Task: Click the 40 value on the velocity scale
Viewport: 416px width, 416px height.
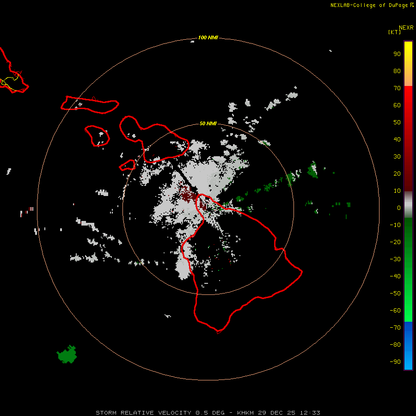Action: [x=397, y=139]
